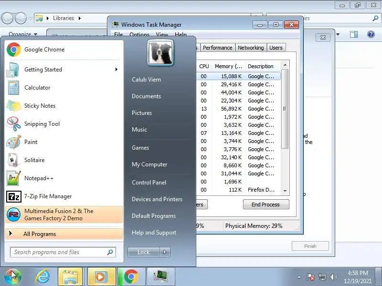Open Calub Viem user folder
The width and height of the screenshot is (382, 286).
click(146, 80)
